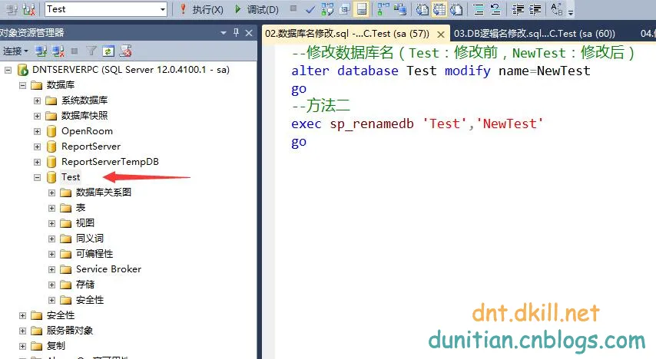Image resolution: width=656 pixels, height=359 pixels.
Task: Toggle auto-hide pin on 对象资源管理器 panel
Action: 236,33
